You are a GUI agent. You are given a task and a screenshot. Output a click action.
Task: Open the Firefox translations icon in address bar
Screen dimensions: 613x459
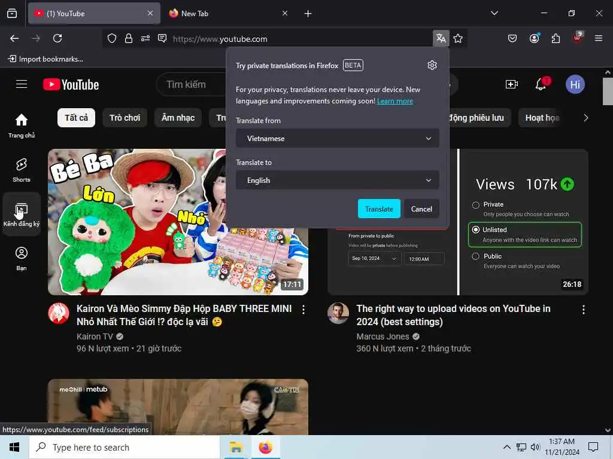441,38
